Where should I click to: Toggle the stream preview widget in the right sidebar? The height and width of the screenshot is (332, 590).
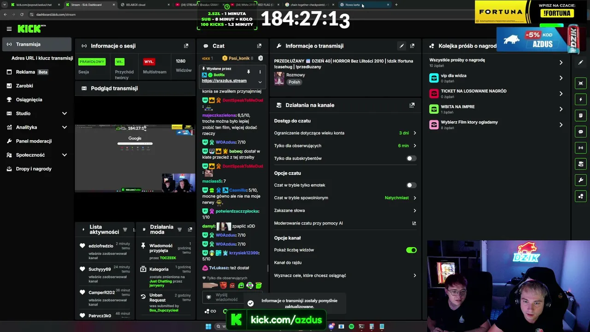(x=581, y=83)
